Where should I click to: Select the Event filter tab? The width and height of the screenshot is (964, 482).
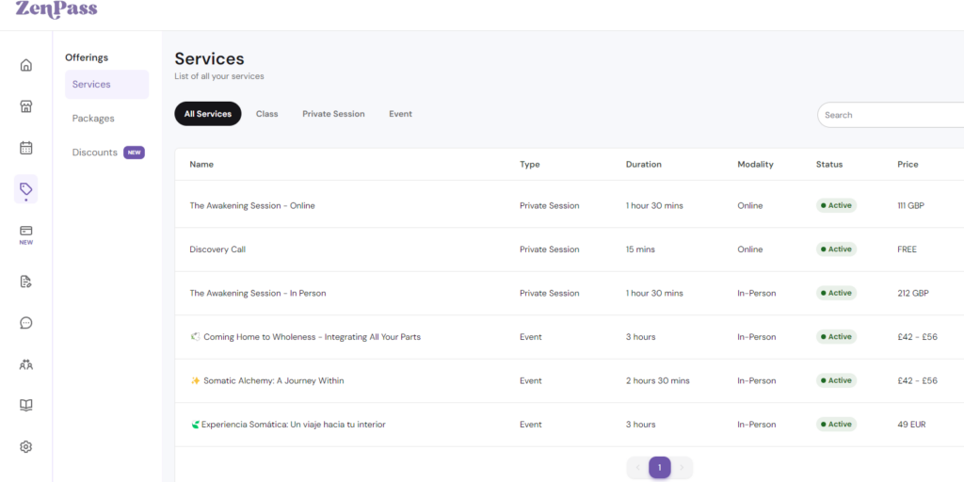400,114
